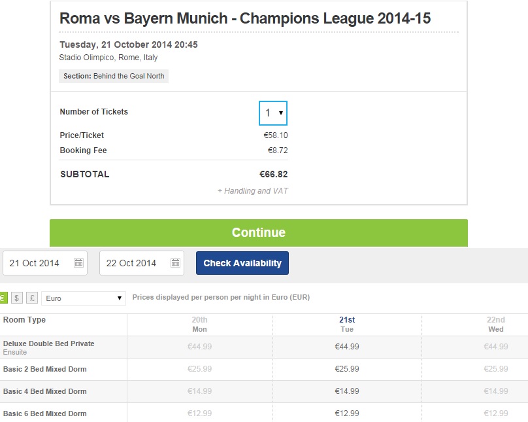Switch prices to dollar currency button

pyautogui.click(x=16, y=298)
